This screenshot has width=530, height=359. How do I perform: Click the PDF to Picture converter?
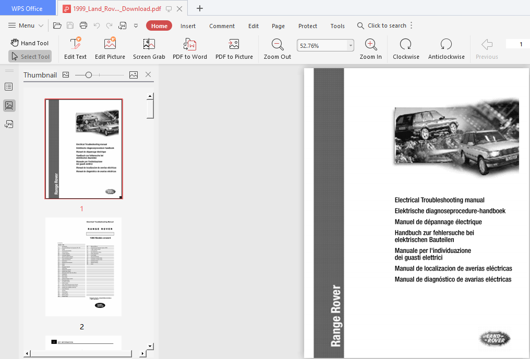(234, 49)
